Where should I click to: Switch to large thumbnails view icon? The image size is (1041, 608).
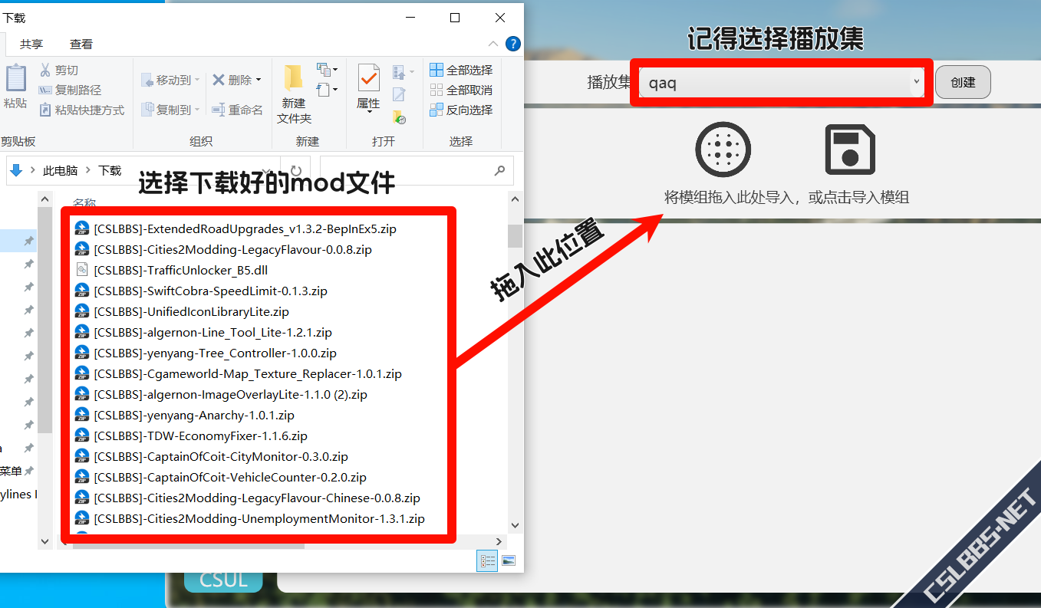[x=508, y=560]
